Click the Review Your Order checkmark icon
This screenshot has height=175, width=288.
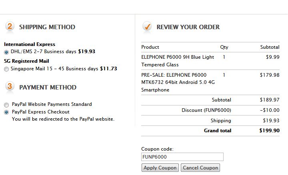[x=147, y=26]
